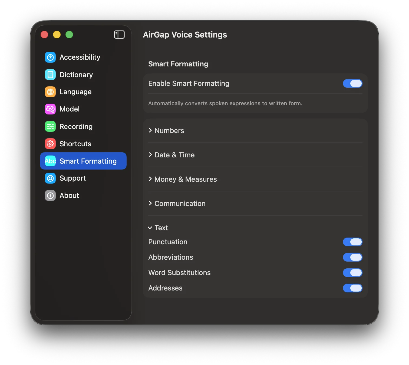The height and width of the screenshot is (365, 409).
Task: Click the Enable Smart Formatting label
Action: [189, 83]
